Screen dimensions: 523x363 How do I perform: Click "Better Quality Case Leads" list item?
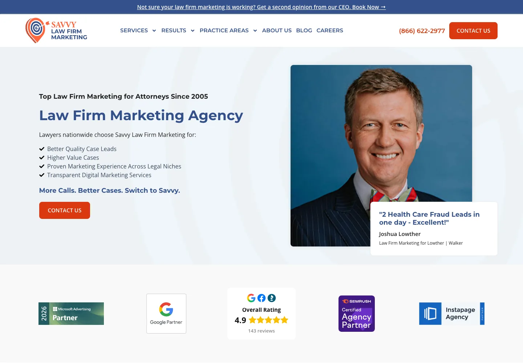pos(82,149)
